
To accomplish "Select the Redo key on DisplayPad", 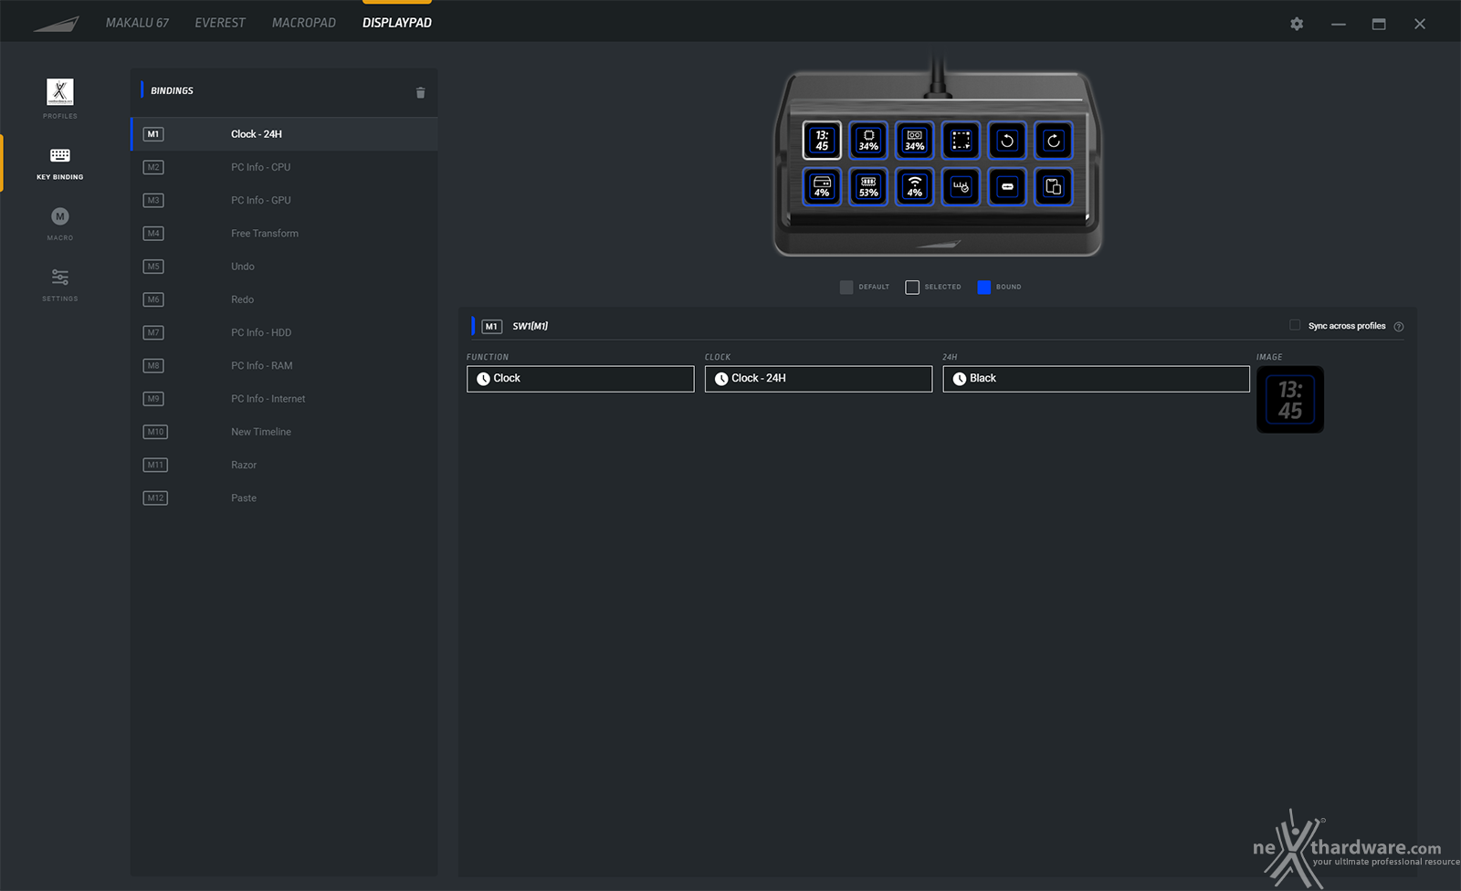I will click(x=1053, y=141).
